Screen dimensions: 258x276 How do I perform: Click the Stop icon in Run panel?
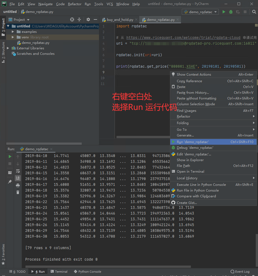[10, 164]
